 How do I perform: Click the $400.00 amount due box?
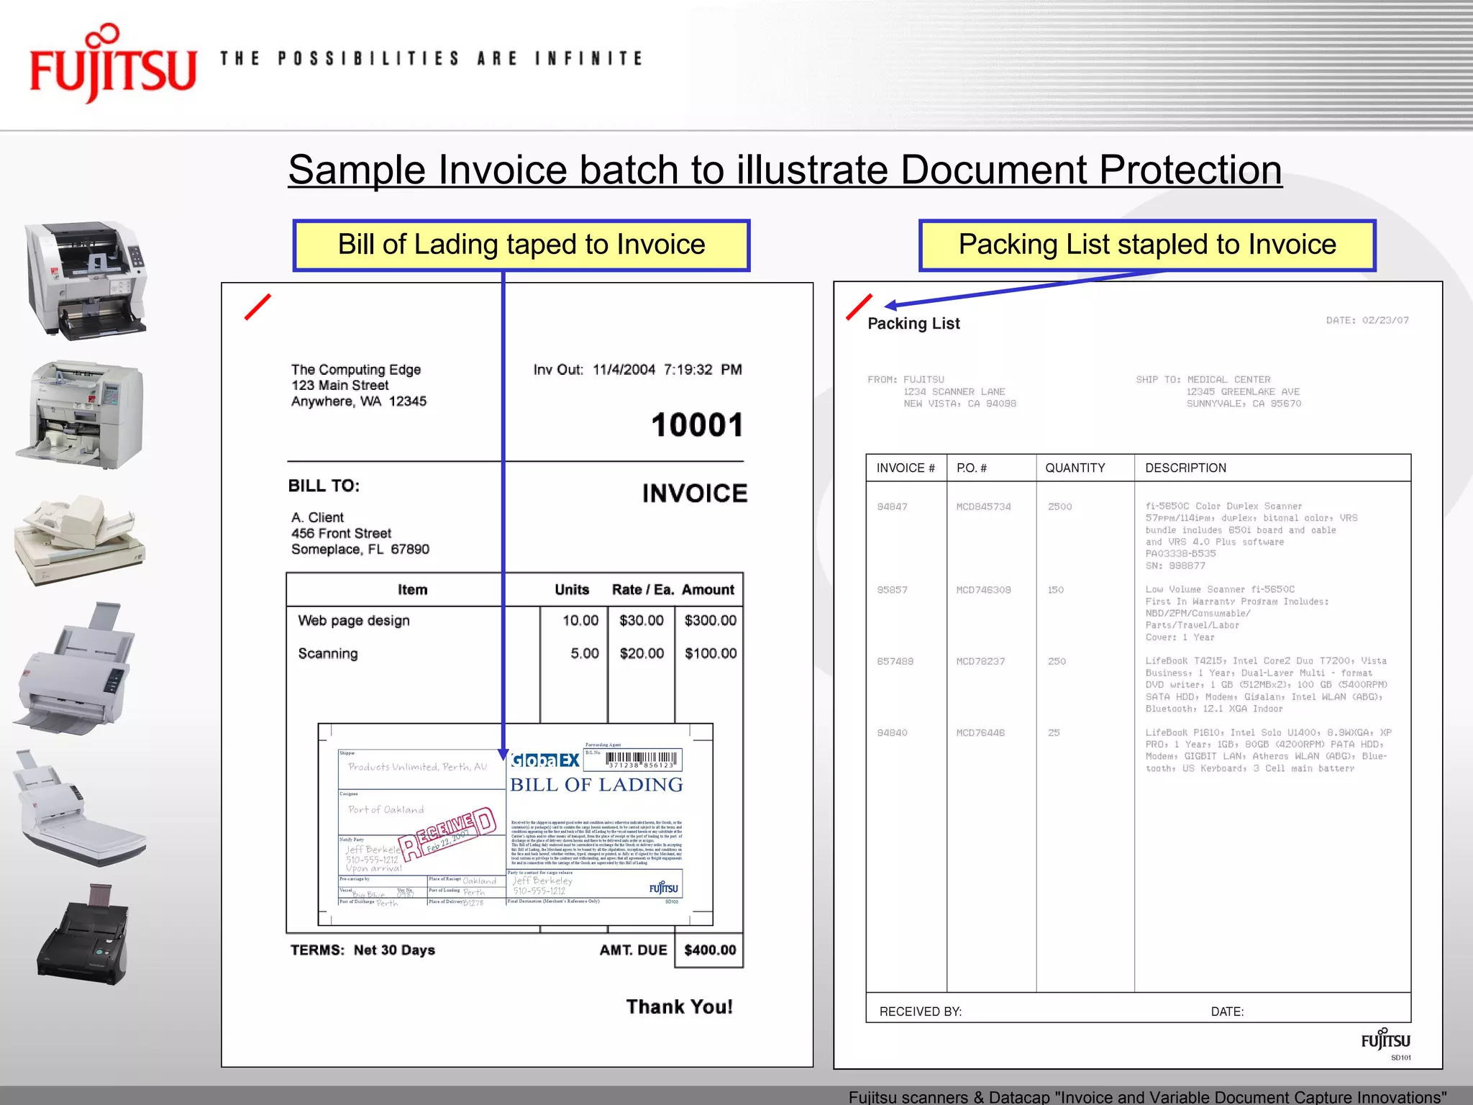coord(709,950)
